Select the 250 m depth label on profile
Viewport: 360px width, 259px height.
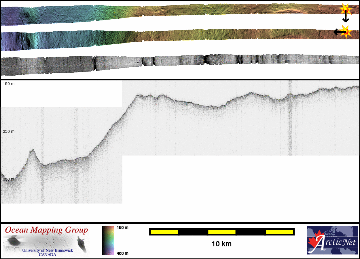[9, 131]
